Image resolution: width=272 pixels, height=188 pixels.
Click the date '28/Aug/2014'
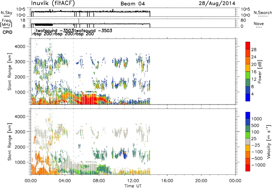(x=217, y=3)
